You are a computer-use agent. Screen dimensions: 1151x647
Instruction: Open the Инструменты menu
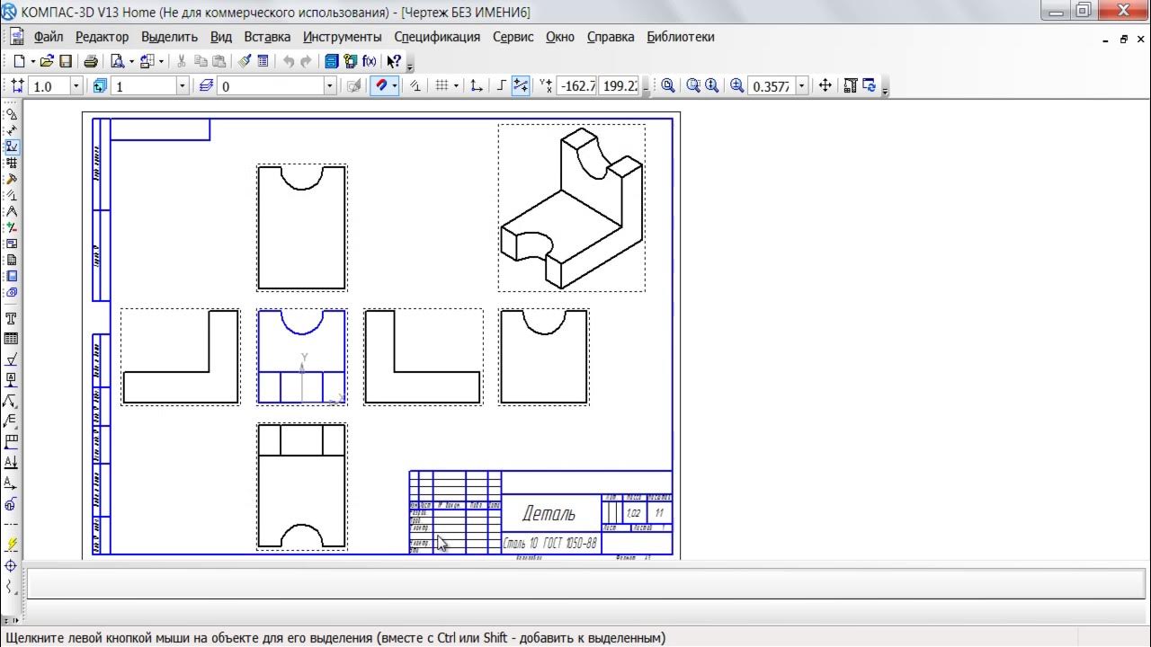tap(343, 37)
